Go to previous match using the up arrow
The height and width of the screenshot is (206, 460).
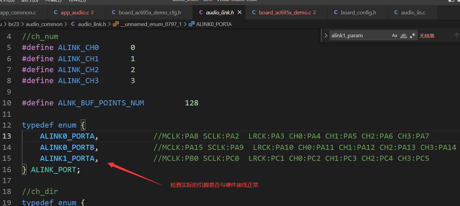point(457,35)
